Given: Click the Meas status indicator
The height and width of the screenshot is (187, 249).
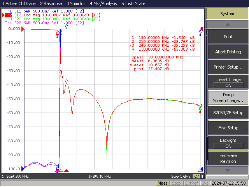Looking at the screenshot, I should click(163, 183).
